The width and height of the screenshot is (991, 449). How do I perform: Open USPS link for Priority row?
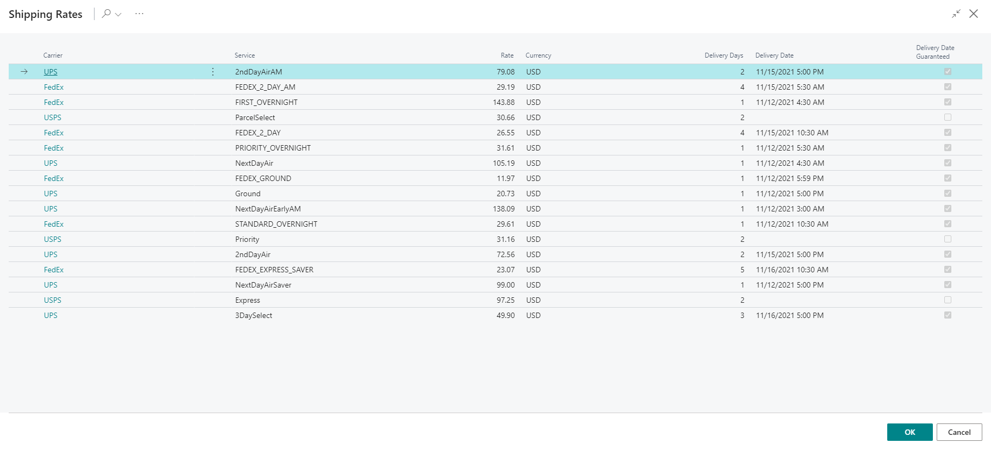(x=53, y=239)
